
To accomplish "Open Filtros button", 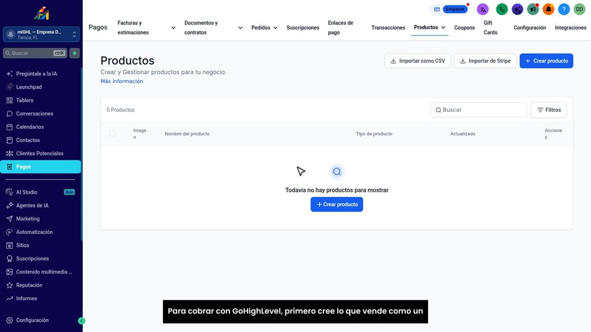I will pyautogui.click(x=549, y=110).
